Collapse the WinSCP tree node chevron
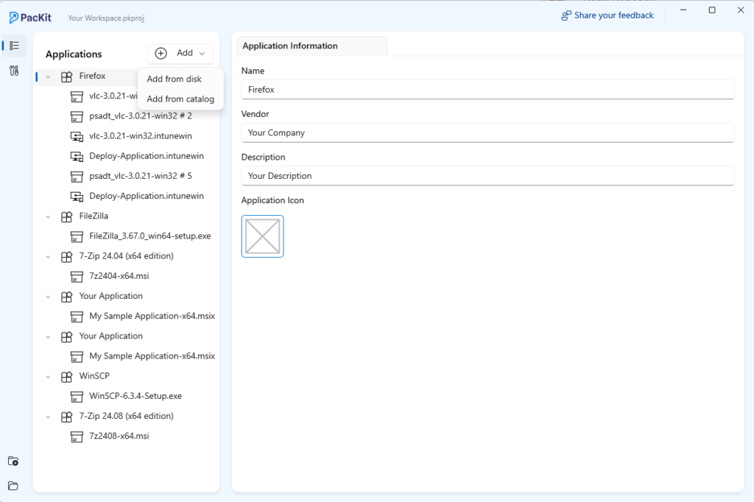754x502 pixels. point(48,377)
